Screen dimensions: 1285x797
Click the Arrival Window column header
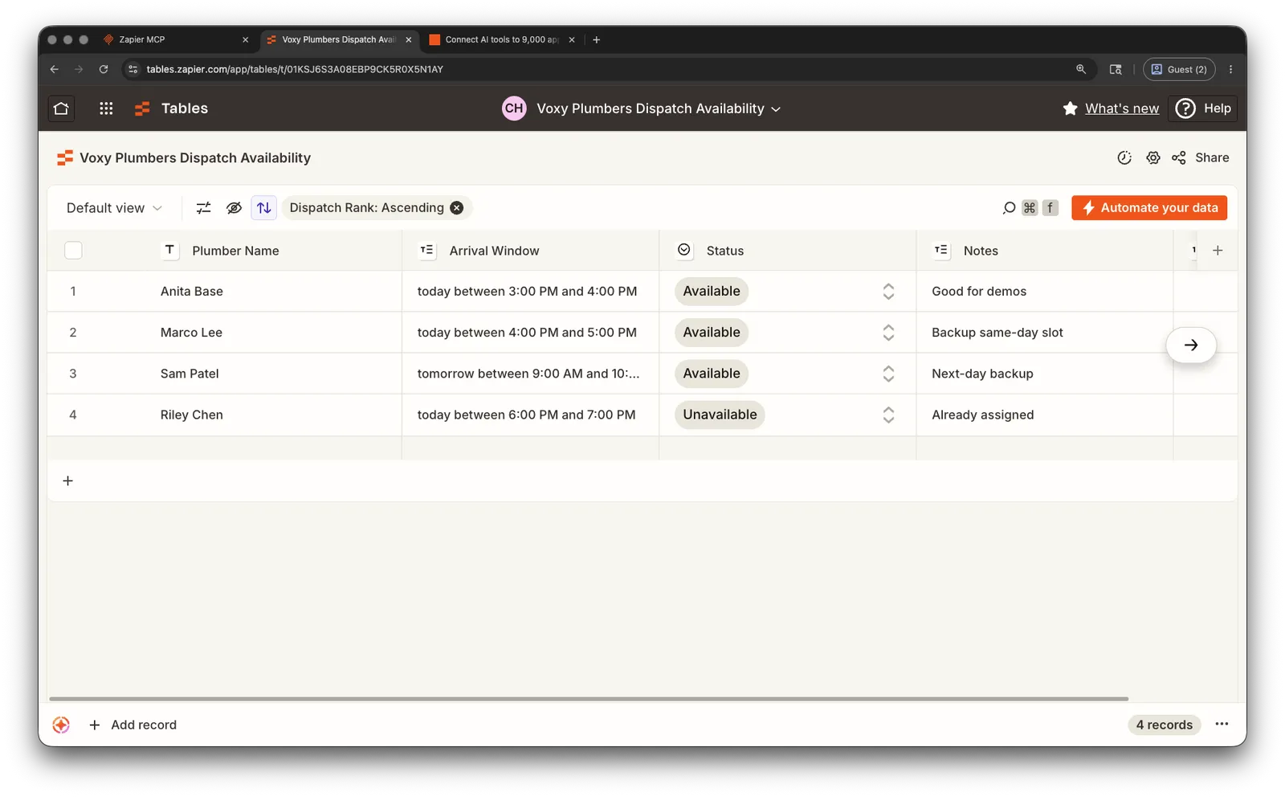pyautogui.click(x=531, y=251)
